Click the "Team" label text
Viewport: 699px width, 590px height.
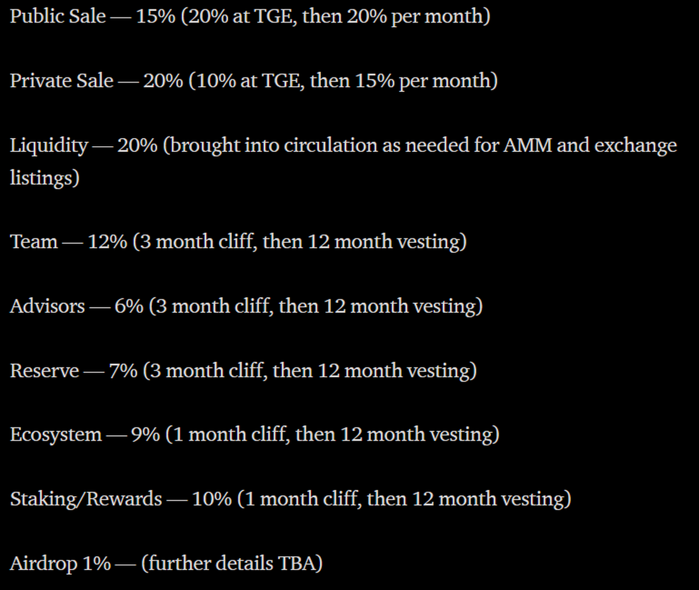(x=34, y=241)
